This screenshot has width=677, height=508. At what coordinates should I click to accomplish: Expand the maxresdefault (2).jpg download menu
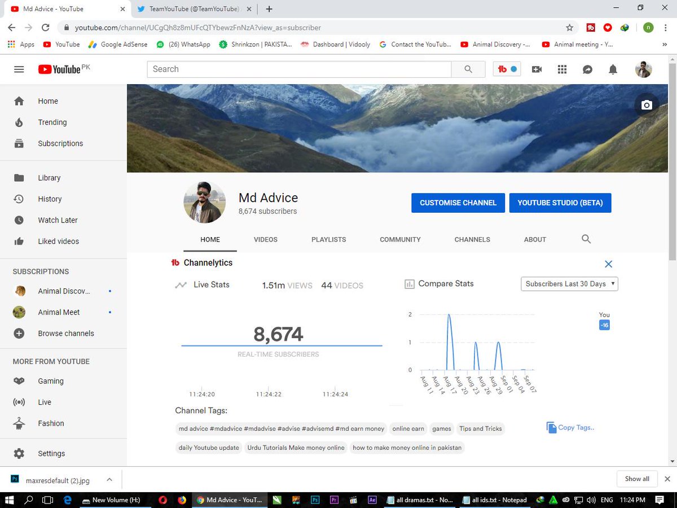point(109,480)
